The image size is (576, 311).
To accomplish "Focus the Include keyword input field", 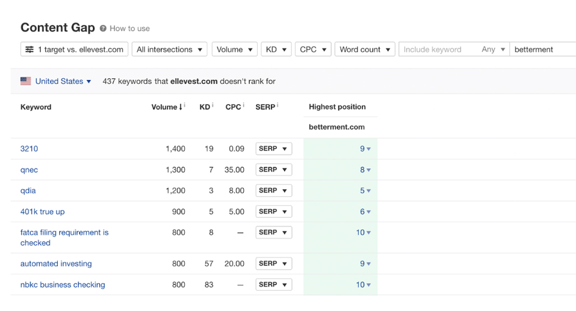I will click(438, 49).
